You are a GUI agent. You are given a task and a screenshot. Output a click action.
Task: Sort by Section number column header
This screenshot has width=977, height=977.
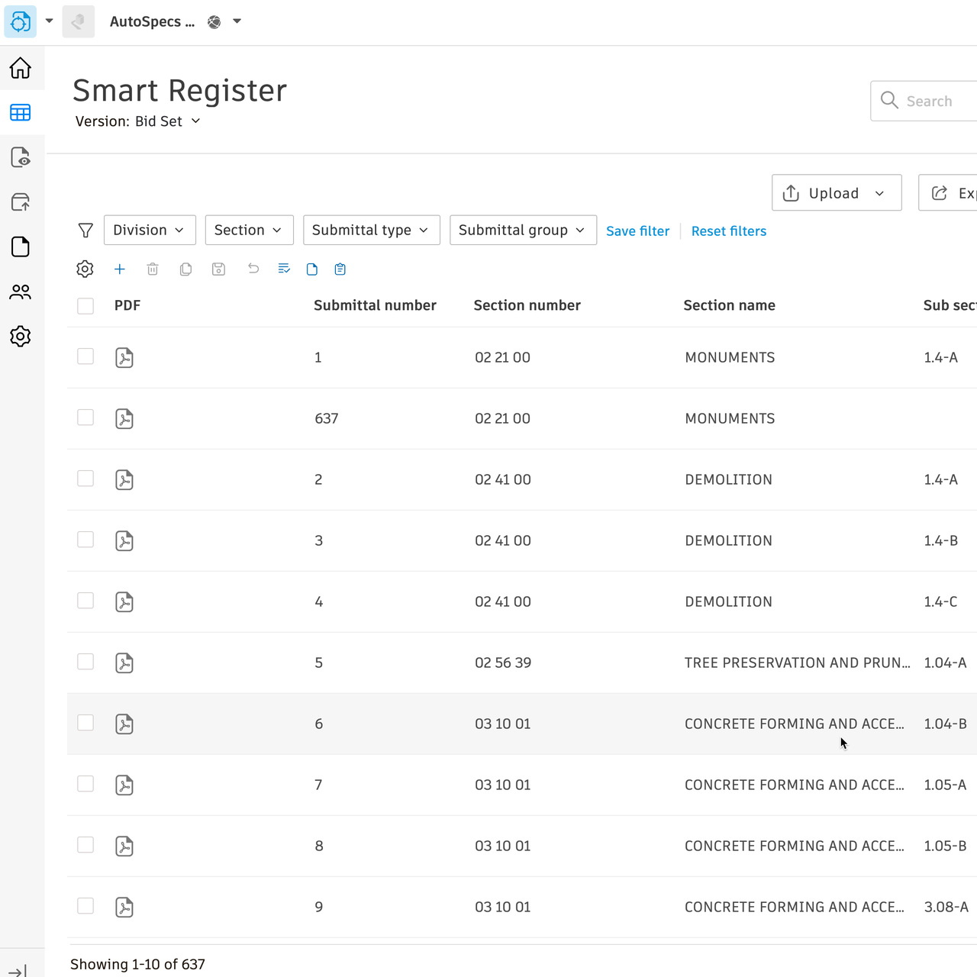(x=527, y=305)
